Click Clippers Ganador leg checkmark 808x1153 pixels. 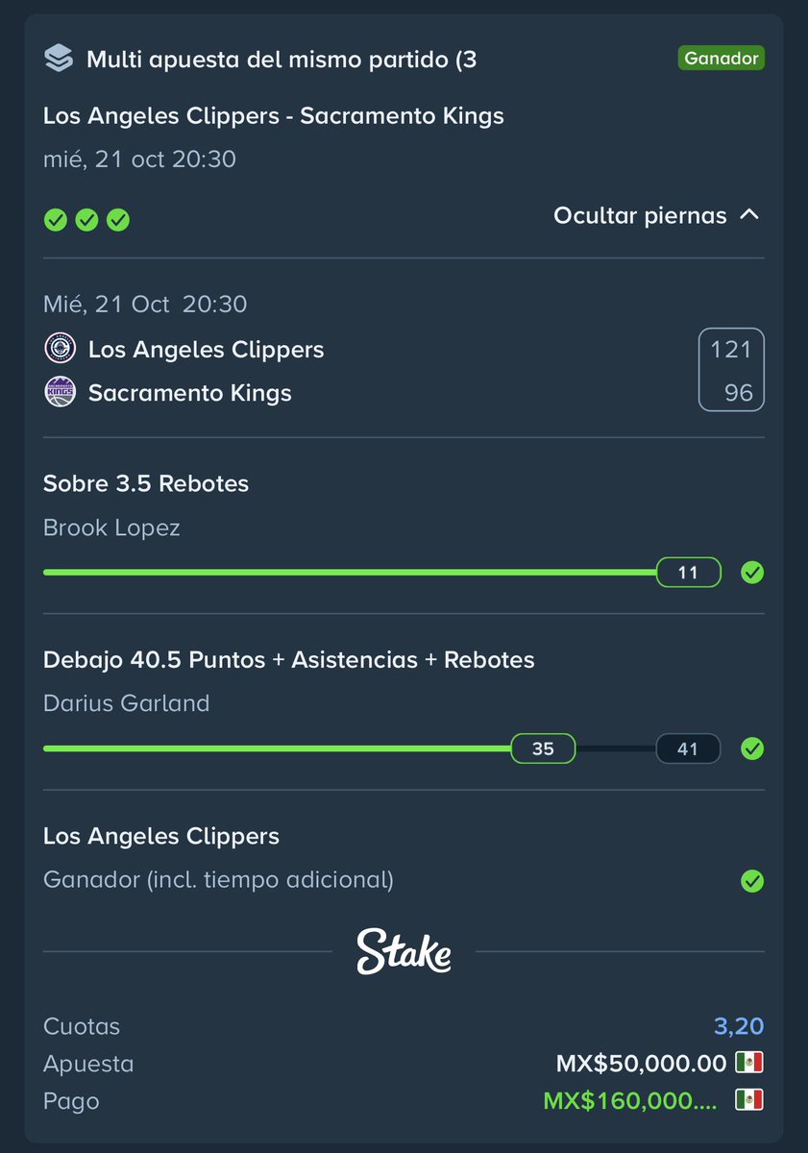point(752,880)
